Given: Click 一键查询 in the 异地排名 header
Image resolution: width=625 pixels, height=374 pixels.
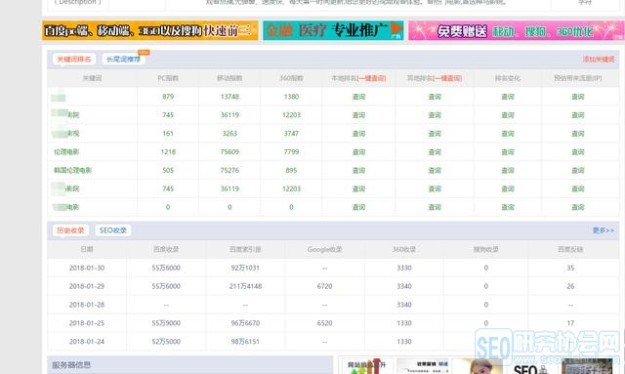Looking at the screenshot, I should [447, 78].
